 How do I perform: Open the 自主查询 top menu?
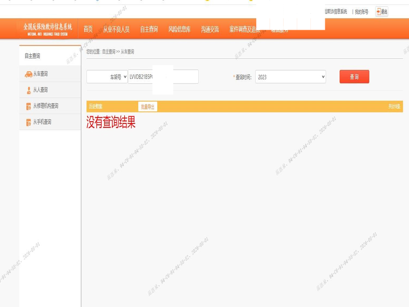coord(149,29)
